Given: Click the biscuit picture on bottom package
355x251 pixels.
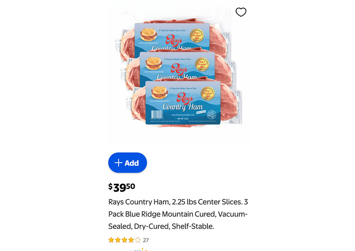Looking at the screenshot, I should (159, 92).
